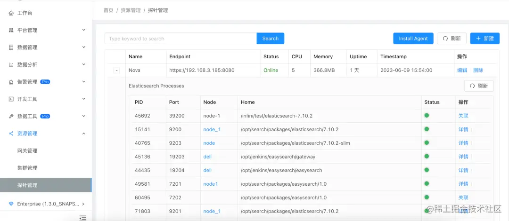Click the green status dot for PID 15141
Screen dimensions: 509x221
pos(427,129)
